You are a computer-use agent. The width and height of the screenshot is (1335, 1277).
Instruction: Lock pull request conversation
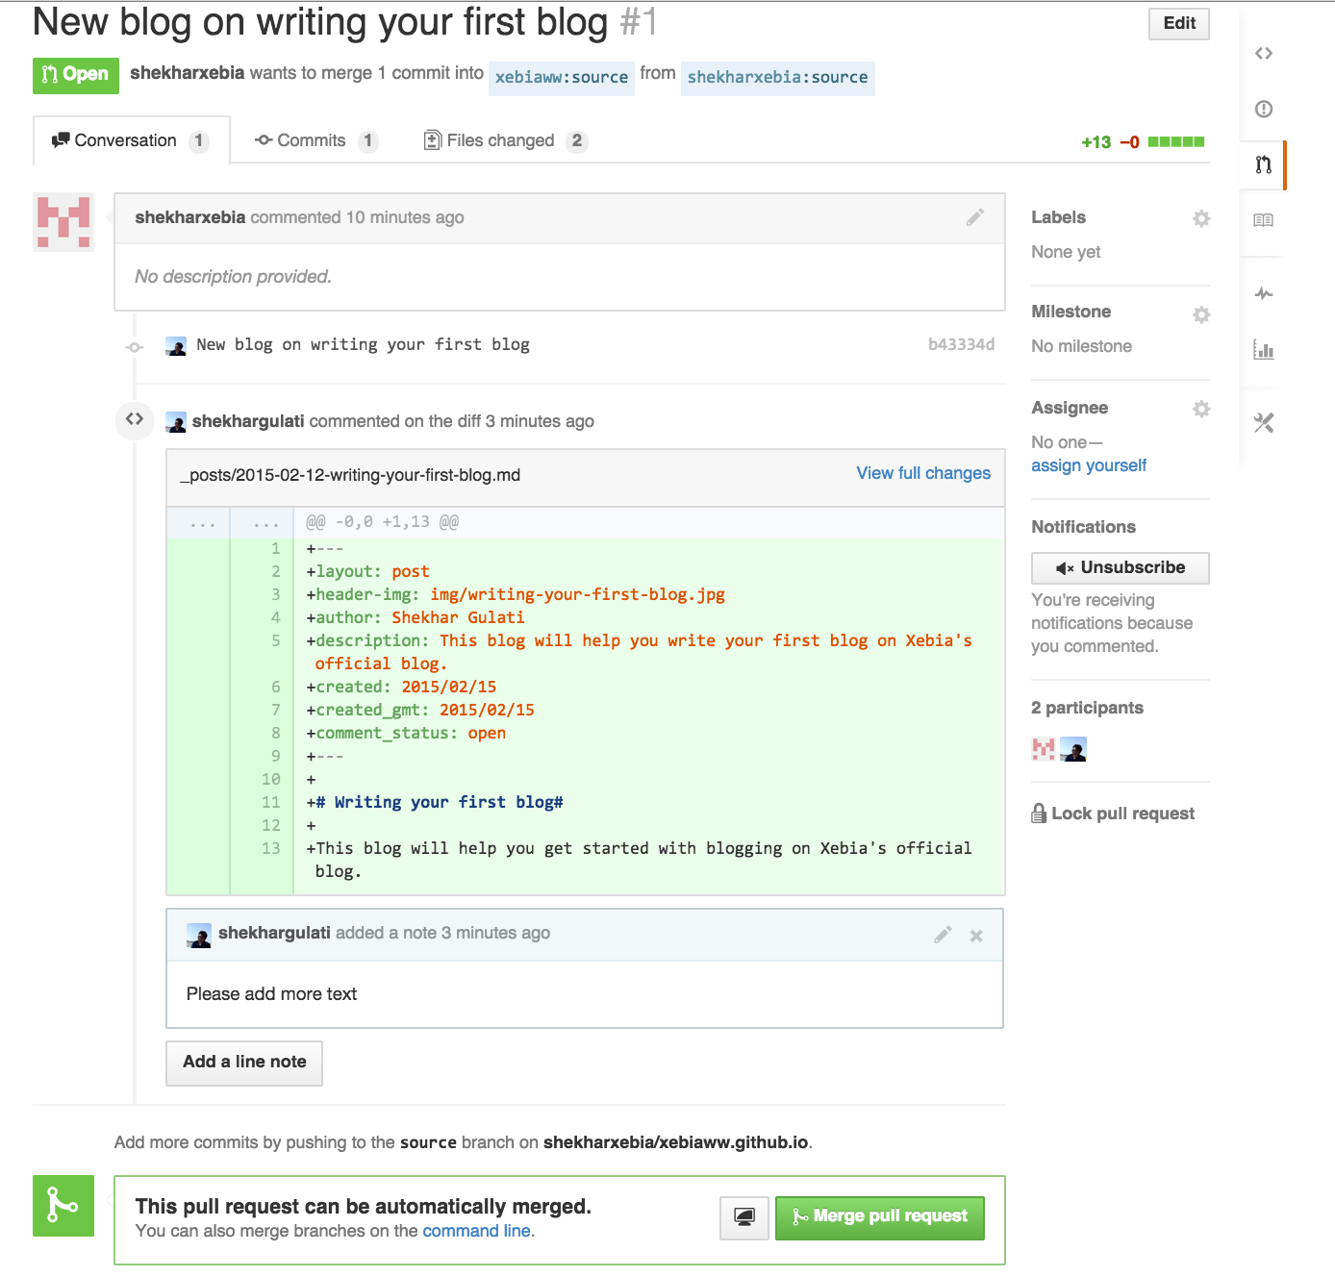point(1113,814)
